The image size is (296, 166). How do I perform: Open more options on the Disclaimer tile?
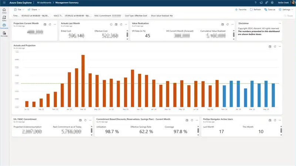click(x=280, y=23)
